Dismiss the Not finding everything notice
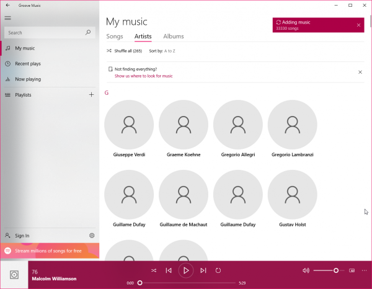372x289 pixels. [x=360, y=72]
